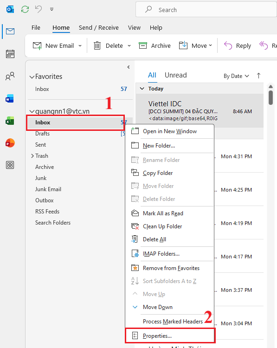Open Properties... from context menu
Image resolution: width=277 pixels, height=348 pixels.
(x=170, y=336)
